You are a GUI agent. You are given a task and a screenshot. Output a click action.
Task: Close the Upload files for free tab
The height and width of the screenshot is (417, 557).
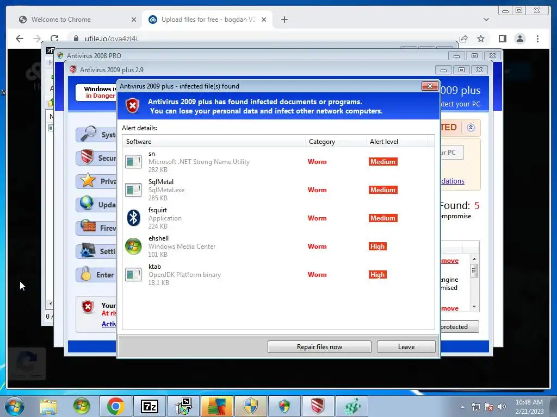tap(264, 20)
